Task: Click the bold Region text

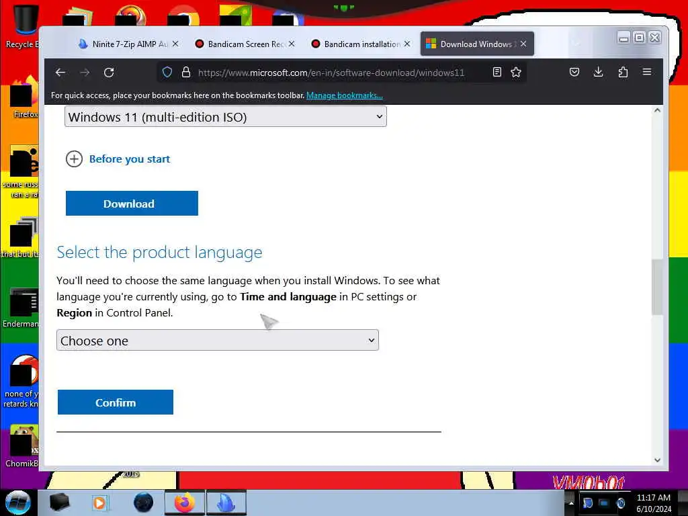Action: coord(74,313)
